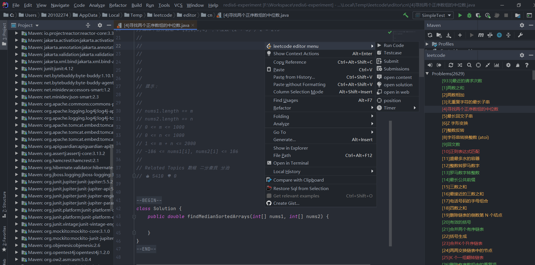The height and width of the screenshot is (265, 535).
Task: Refresh the leetcode problem list
Action: (451, 65)
